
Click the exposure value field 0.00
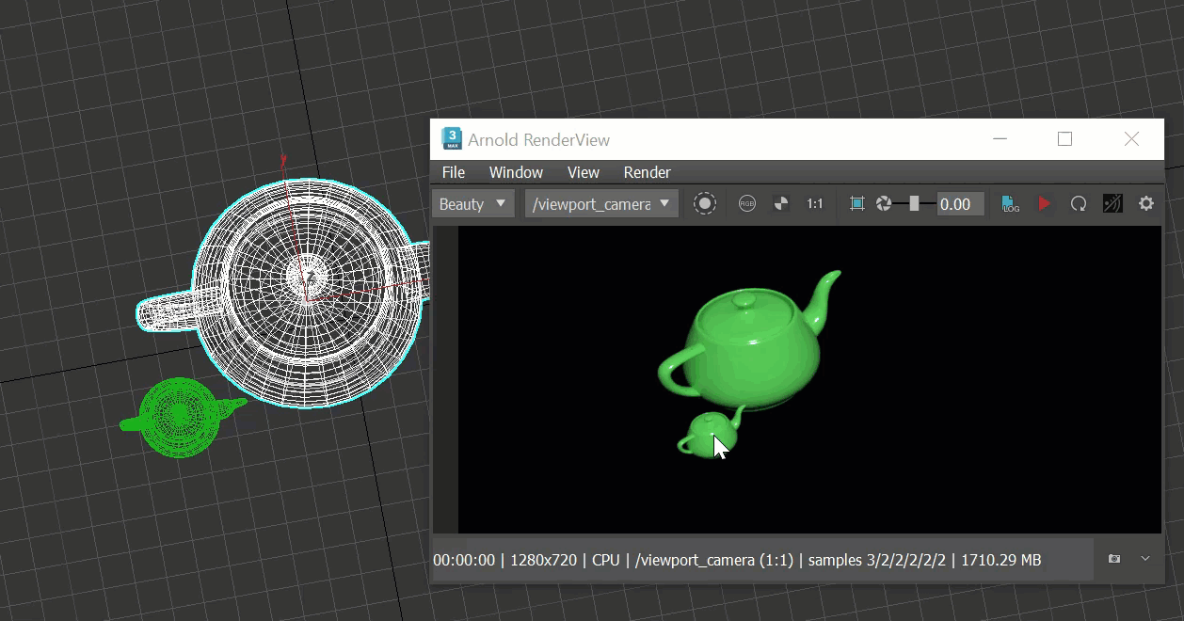(961, 203)
